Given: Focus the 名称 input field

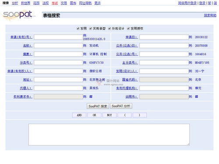Looking at the screenshot, I should [58, 46].
